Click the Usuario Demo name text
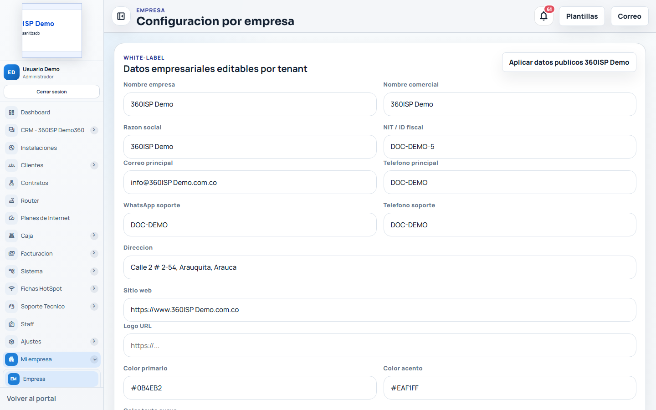Screen dimensions: 656x410 [x=41, y=69]
